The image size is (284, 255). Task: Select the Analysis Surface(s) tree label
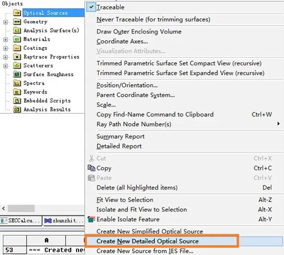tap(51, 30)
